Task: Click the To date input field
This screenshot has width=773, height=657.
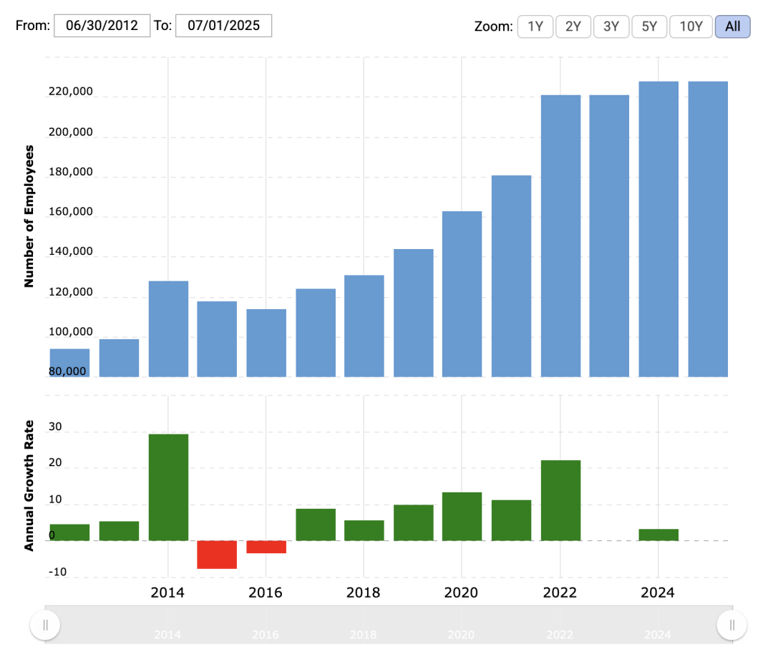Action: click(x=223, y=26)
